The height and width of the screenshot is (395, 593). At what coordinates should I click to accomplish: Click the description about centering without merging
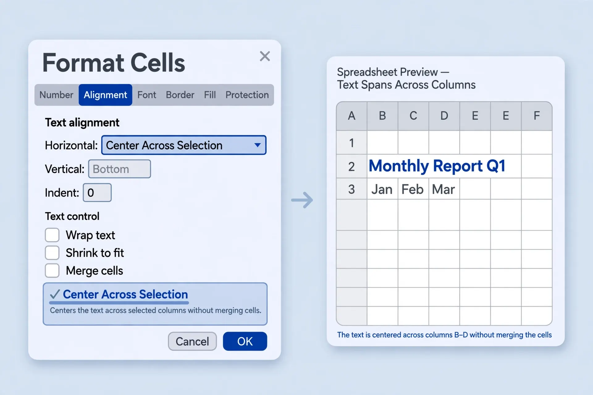pyautogui.click(x=156, y=310)
